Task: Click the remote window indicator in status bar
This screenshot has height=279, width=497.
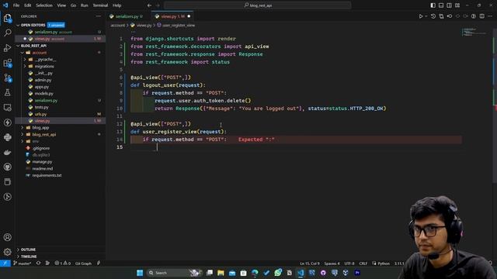Action: pyautogui.click(x=5, y=263)
